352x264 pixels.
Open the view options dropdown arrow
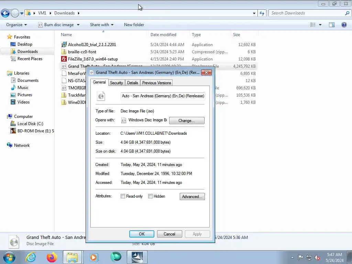[x=320, y=25]
